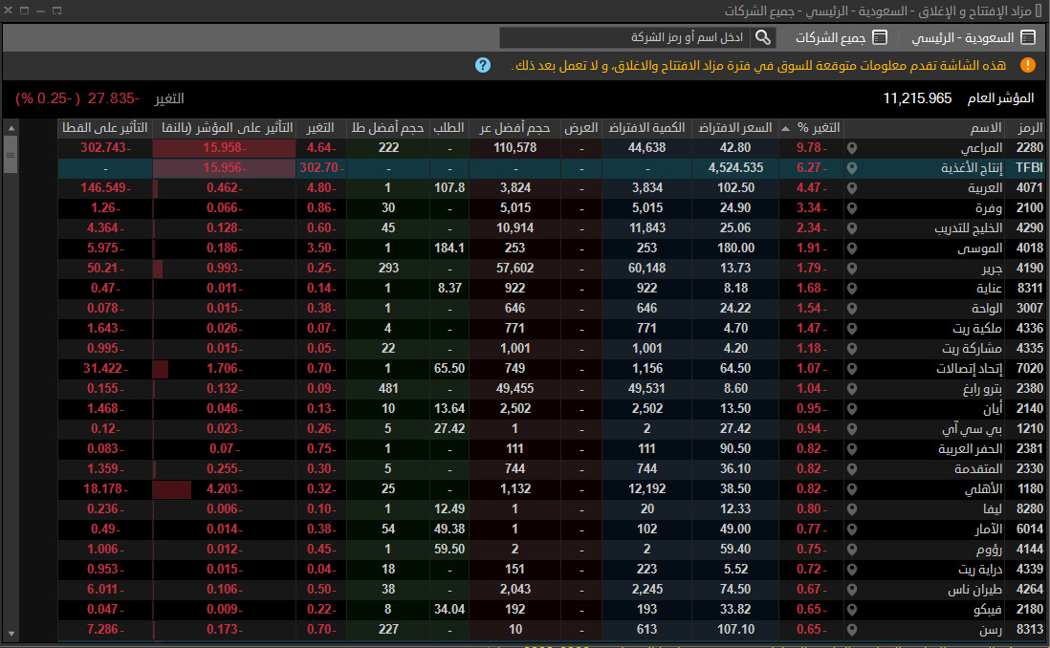1050x648 pixels.
Task: Click the index change value 27.835-
Action: pos(113,98)
